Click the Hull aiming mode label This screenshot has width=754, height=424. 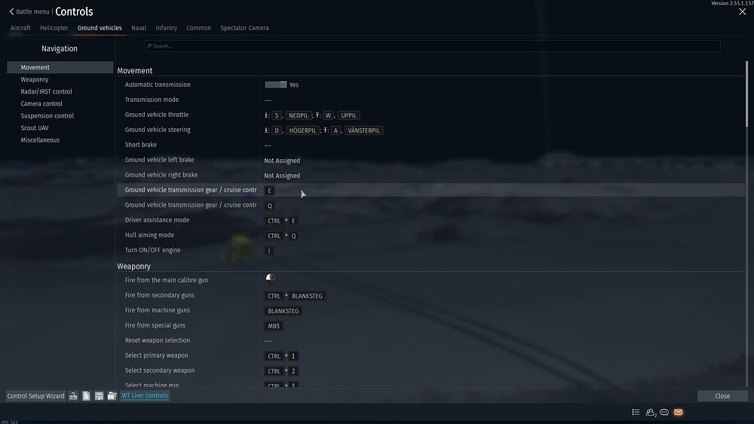pos(149,235)
